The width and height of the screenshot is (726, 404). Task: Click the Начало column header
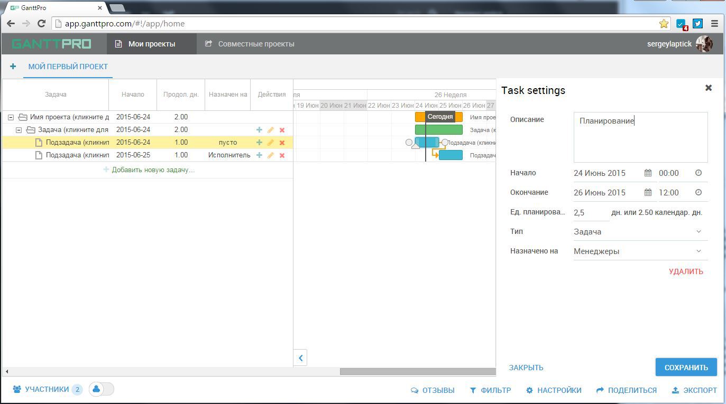(133, 95)
